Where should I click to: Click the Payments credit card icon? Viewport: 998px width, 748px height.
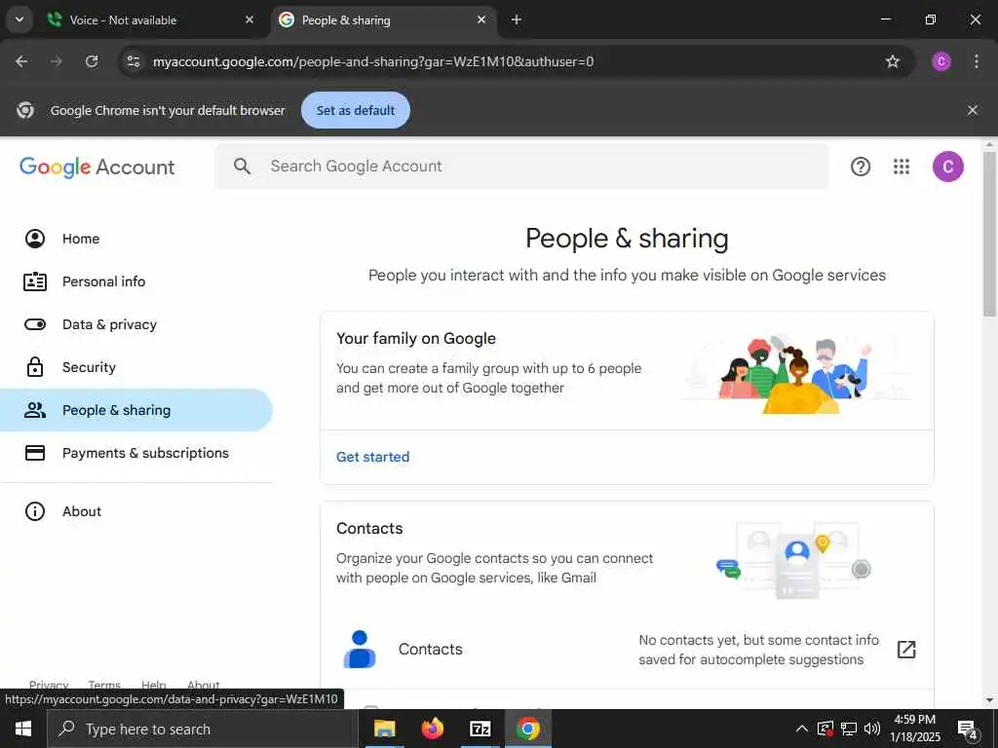pyautogui.click(x=35, y=453)
